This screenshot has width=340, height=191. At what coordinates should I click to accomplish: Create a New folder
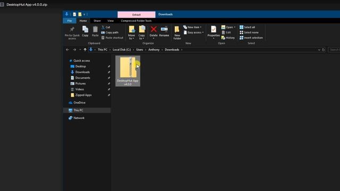(x=177, y=33)
